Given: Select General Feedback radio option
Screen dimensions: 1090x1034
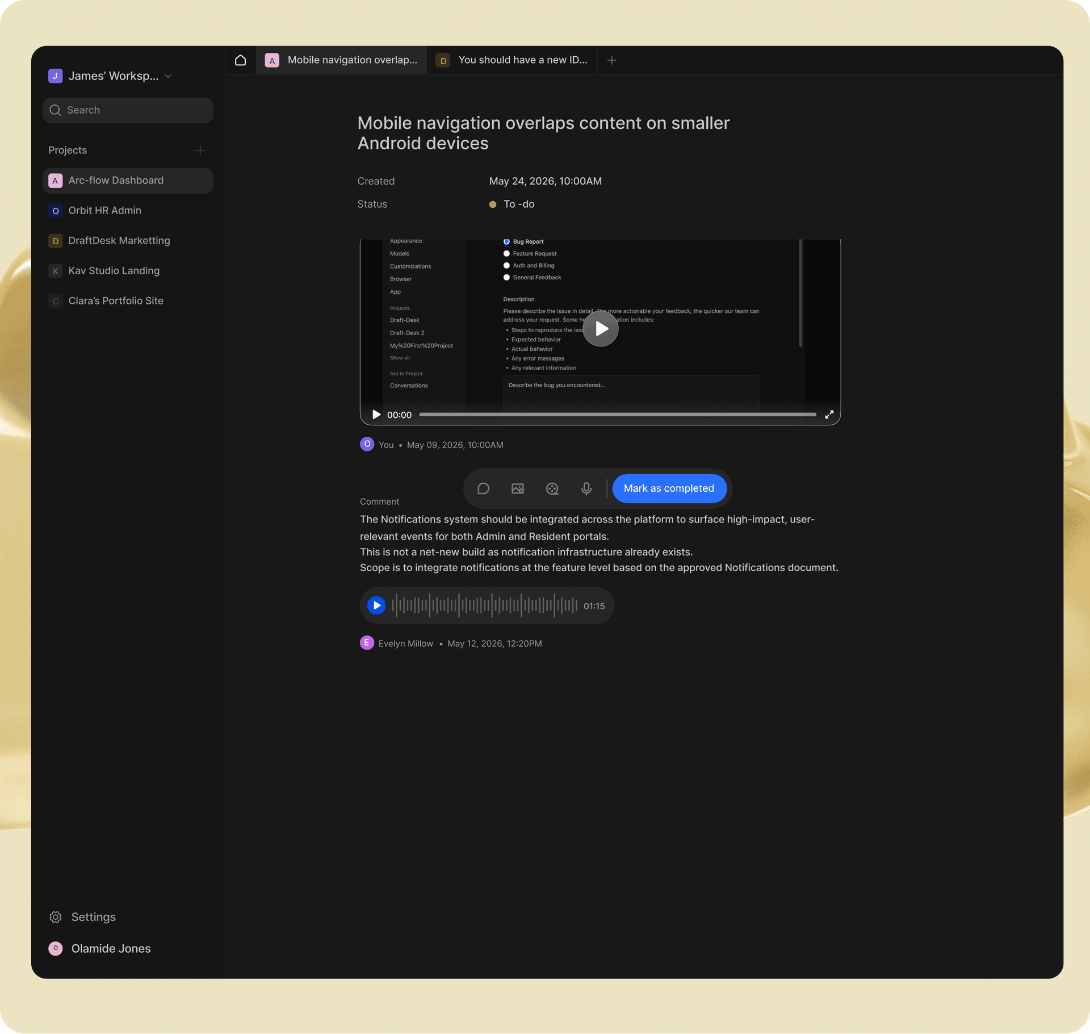Looking at the screenshot, I should (x=506, y=278).
